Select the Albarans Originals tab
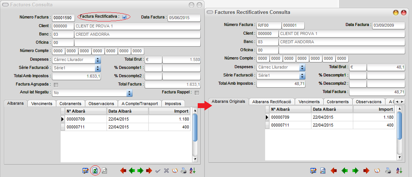The width and height of the screenshot is (412, 177). pyautogui.click(x=228, y=101)
